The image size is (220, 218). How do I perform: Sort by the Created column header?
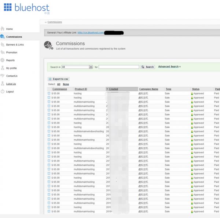(x=114, y=89)
